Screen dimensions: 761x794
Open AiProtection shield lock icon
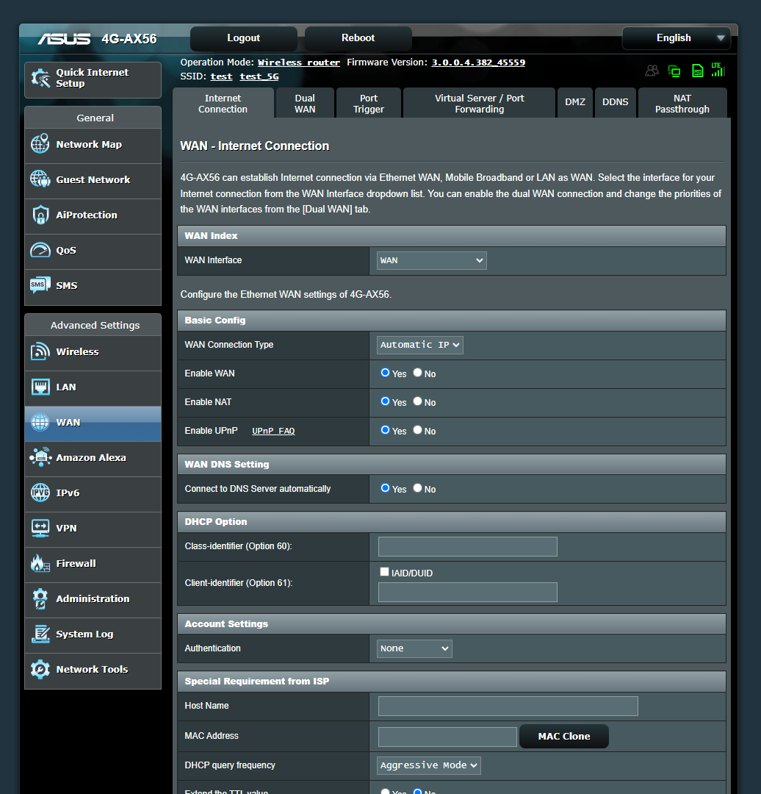40,215
